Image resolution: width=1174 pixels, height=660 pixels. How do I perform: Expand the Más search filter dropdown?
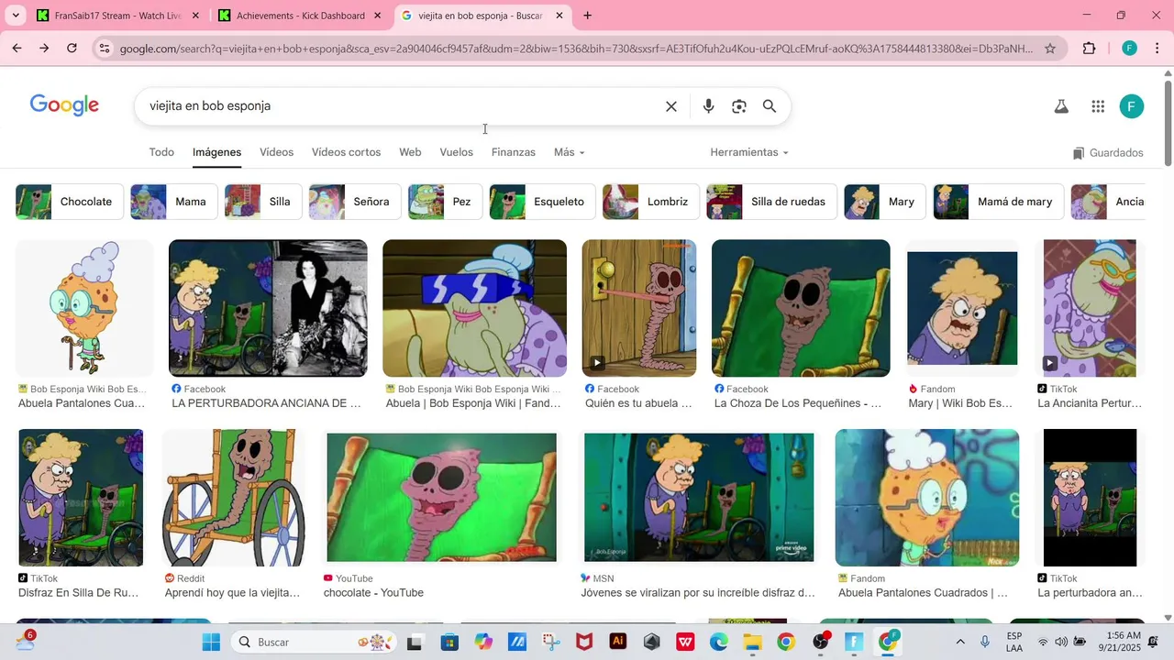[569, 152]
